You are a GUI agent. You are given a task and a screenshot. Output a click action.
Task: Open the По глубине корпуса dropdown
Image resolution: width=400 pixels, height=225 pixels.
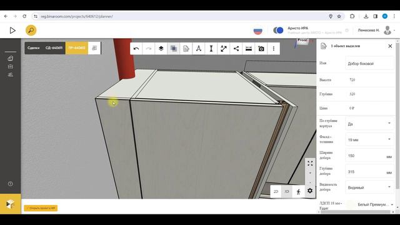pyautogui.click(x=369, y=124)
